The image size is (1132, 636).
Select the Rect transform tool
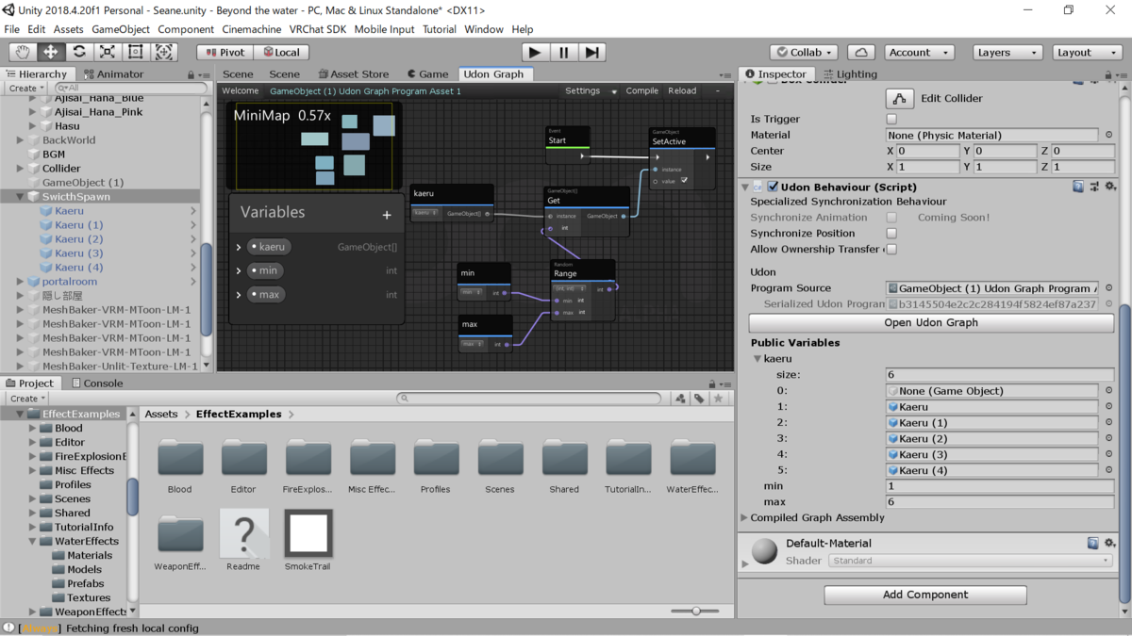tap(136, 52)
